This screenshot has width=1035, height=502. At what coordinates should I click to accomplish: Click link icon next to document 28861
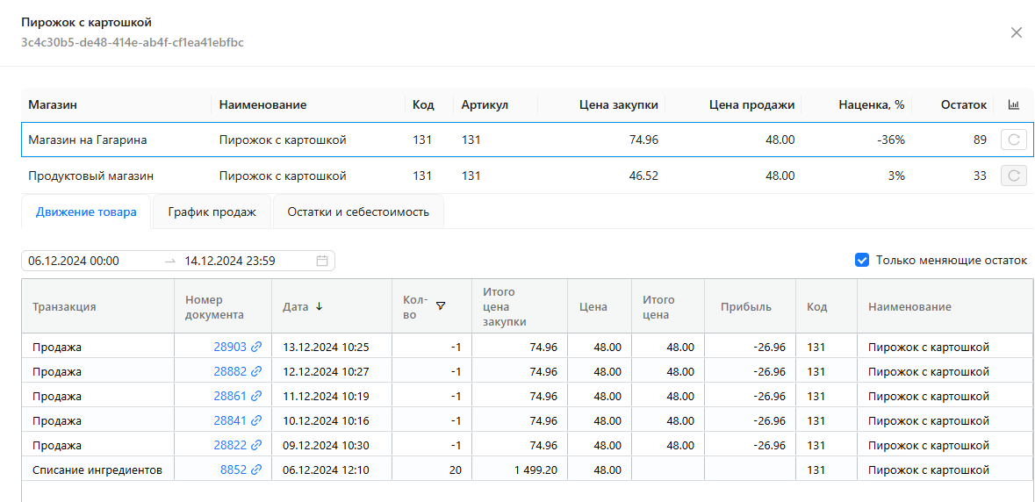click(x=256, y=397)
